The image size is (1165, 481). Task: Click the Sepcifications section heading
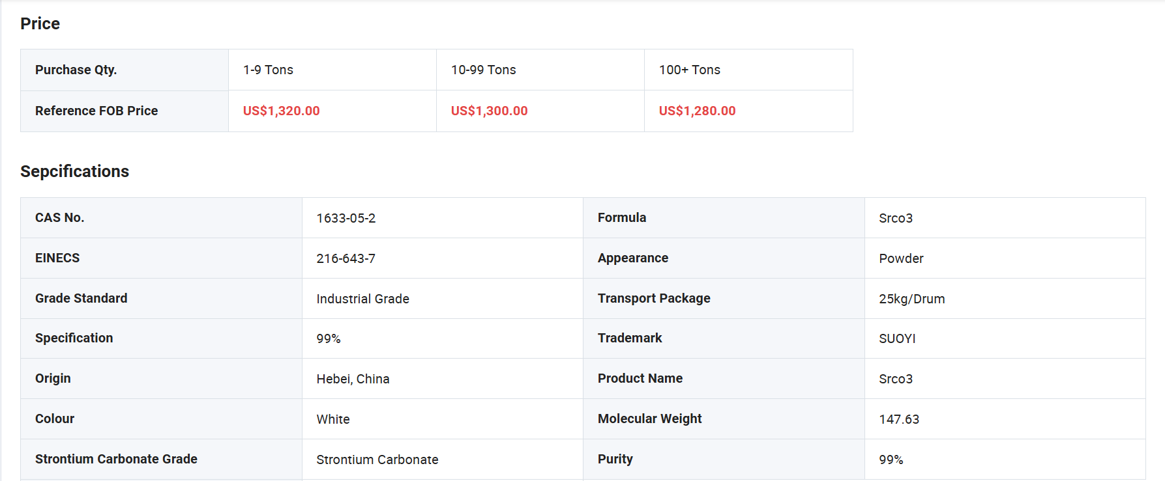click(74, 172)
